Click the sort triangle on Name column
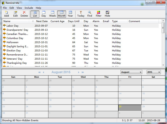Screen dimensions: 167x124 33,21
